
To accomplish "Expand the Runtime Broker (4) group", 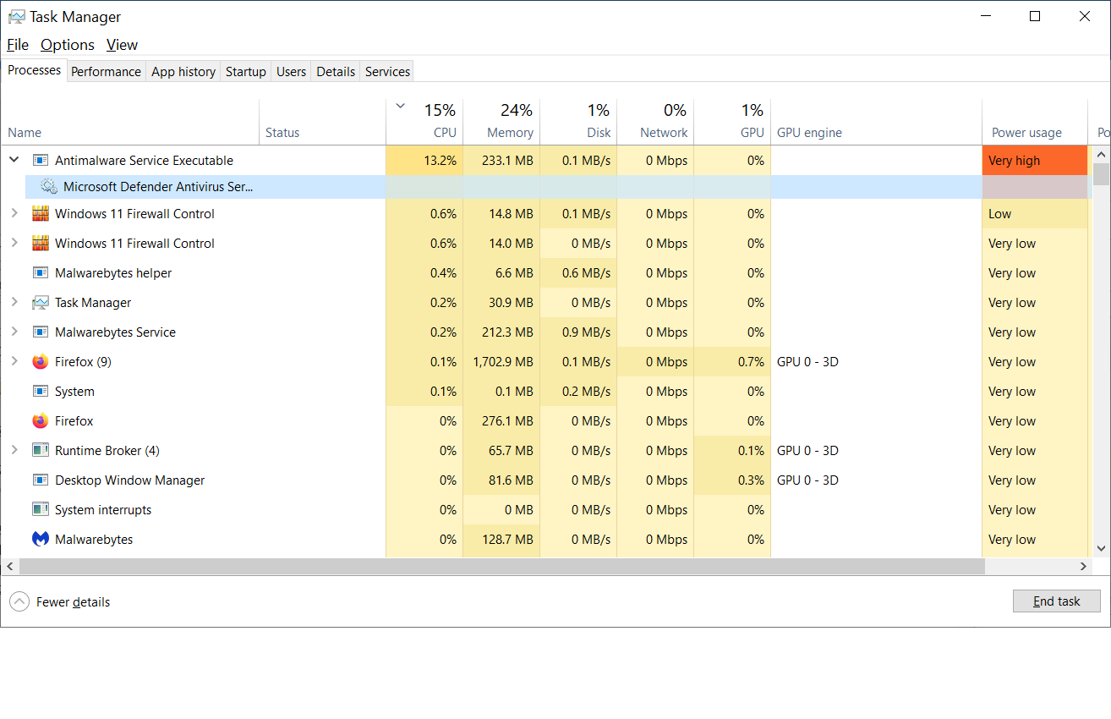I will [14, 450].
